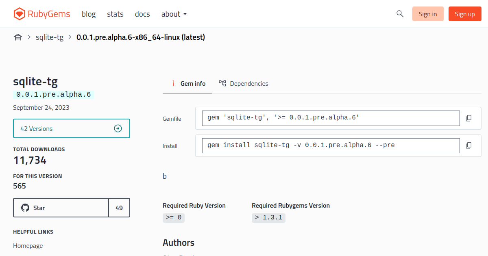Click sqlite-tg in the breadcrumb
Viewport: 488px width, 256px height.
tap(50, 37)
